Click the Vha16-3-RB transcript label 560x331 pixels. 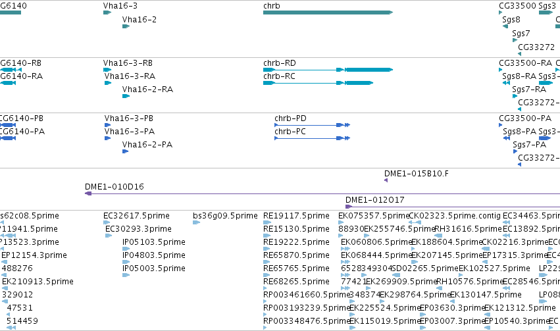point(128,63)
